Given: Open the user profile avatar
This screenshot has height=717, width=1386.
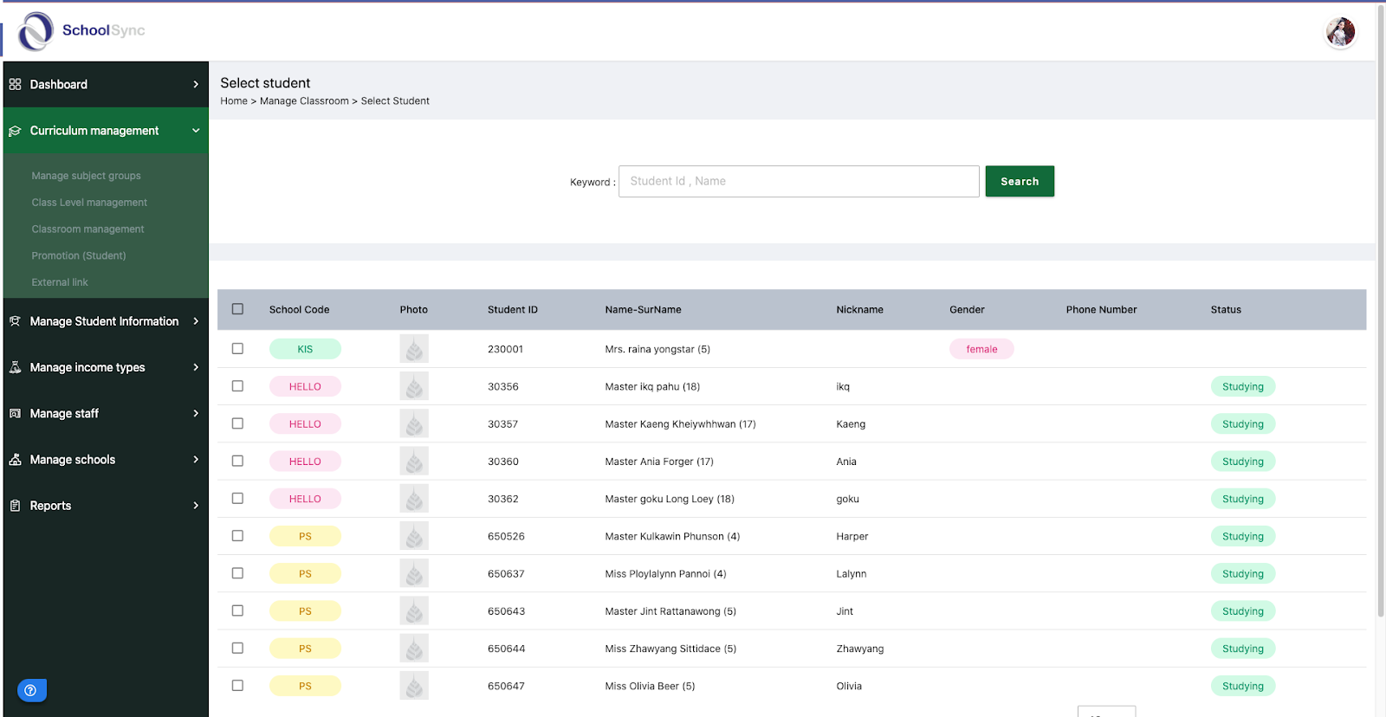Looking at the screenshot, I should click(x=1340, y=32).
